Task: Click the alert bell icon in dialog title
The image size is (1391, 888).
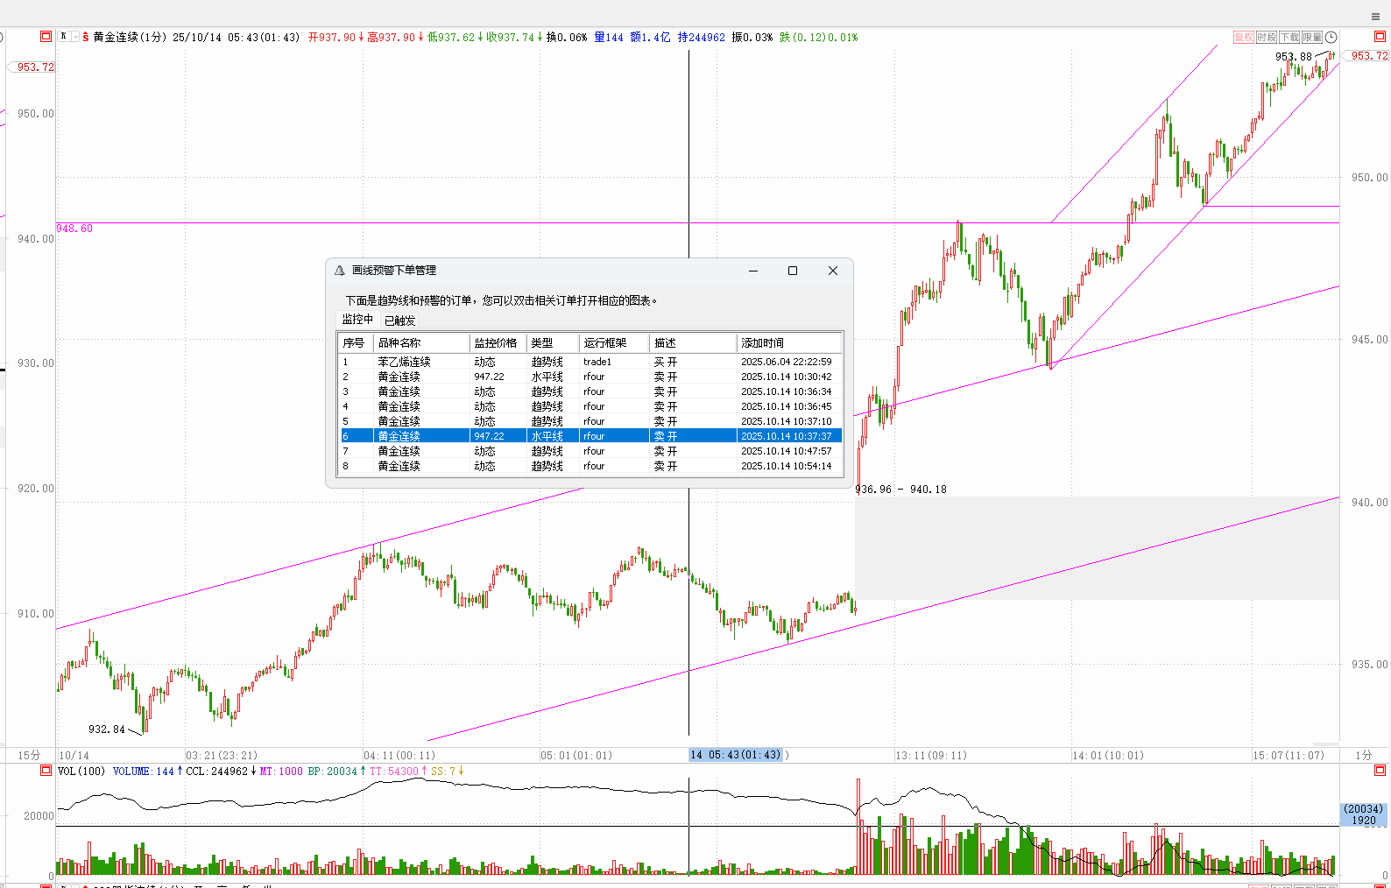Action: 340,271
